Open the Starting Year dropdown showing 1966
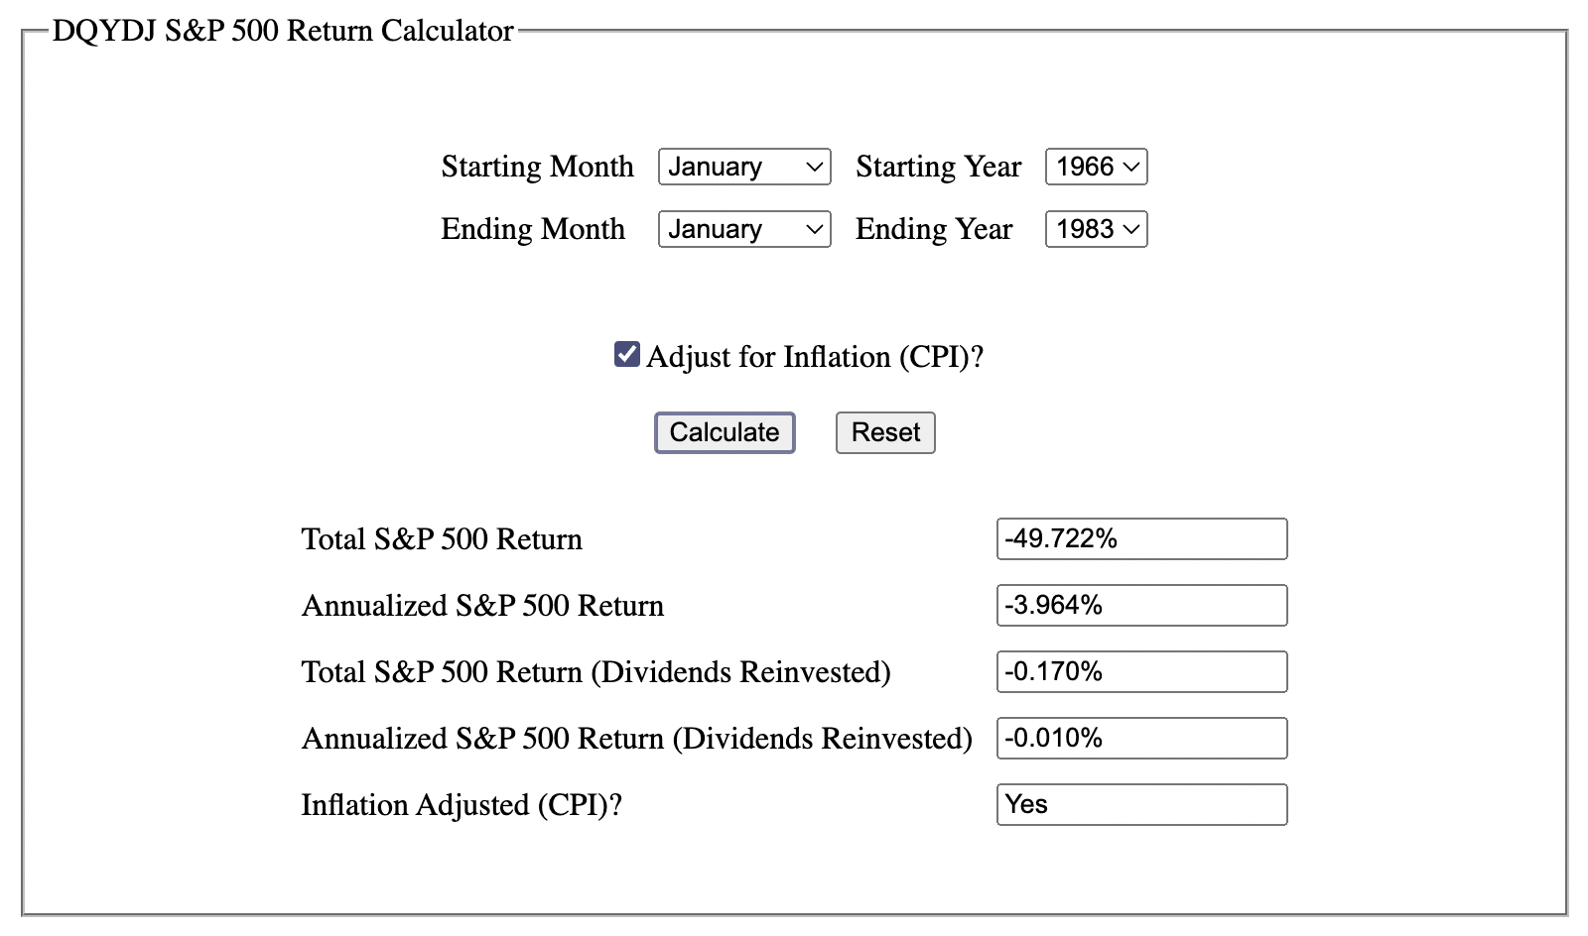The width and height of the screenshot is (1588, 936). (1097, 167)
